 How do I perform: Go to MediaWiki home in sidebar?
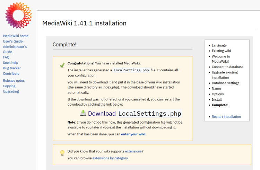[16, 36]
